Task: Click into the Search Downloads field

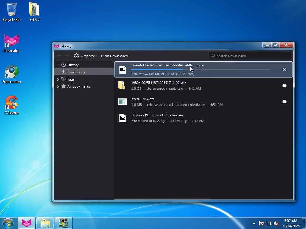Action: [x=250, y=56]
